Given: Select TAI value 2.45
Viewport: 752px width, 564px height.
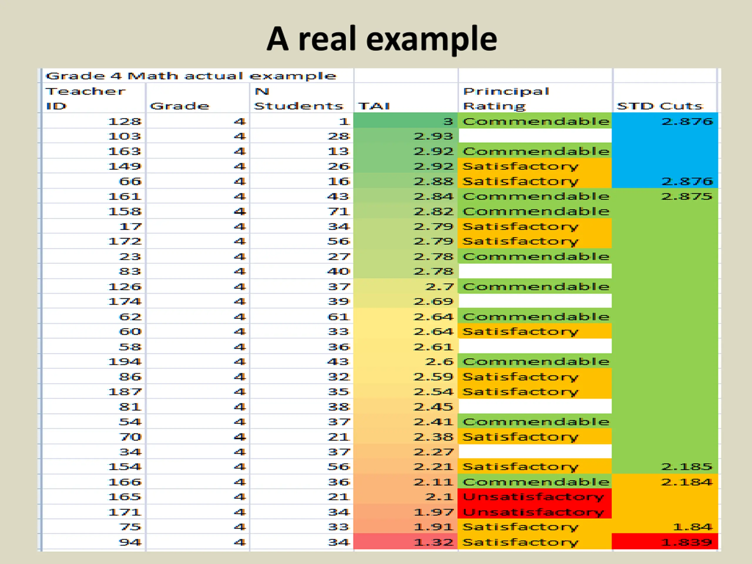Looking at the screenshot, I should click(x=406, y=406).
